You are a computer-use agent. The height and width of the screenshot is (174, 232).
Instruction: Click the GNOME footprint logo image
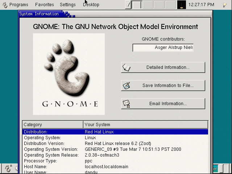(x=69, y=74)
